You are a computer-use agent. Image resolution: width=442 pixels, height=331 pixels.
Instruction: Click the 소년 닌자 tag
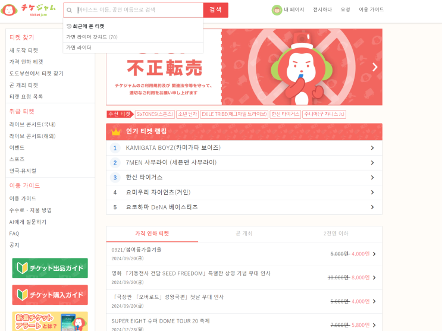pyautogui.click(x=187, y=114)
